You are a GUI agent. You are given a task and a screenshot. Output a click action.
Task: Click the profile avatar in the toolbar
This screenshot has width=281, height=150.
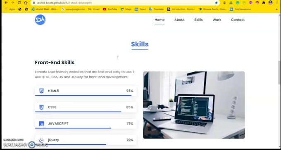[270, 3]
